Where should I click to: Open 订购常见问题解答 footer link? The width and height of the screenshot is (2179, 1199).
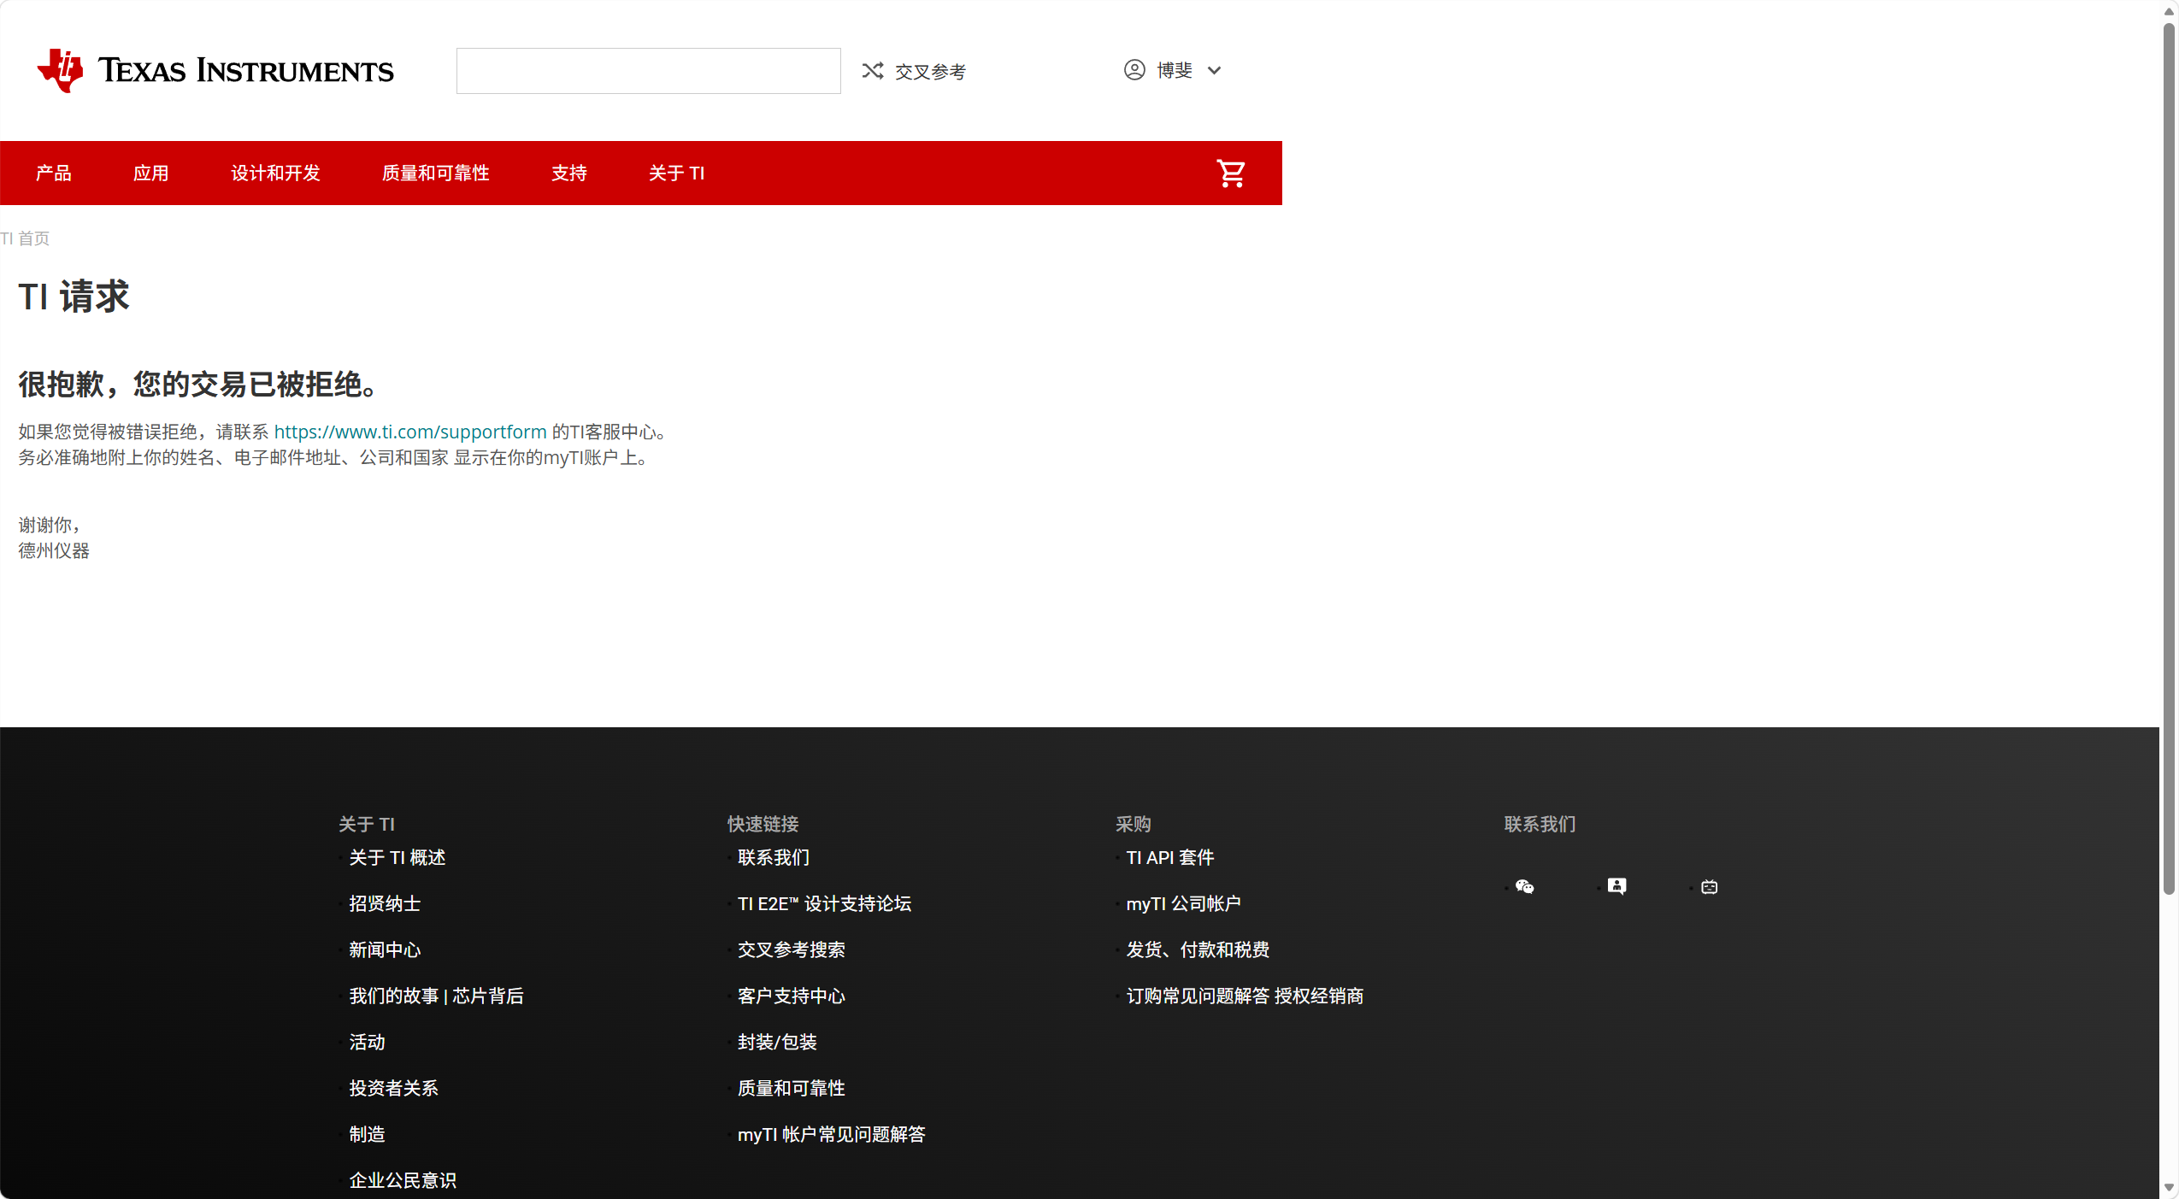coord(1198,996)
